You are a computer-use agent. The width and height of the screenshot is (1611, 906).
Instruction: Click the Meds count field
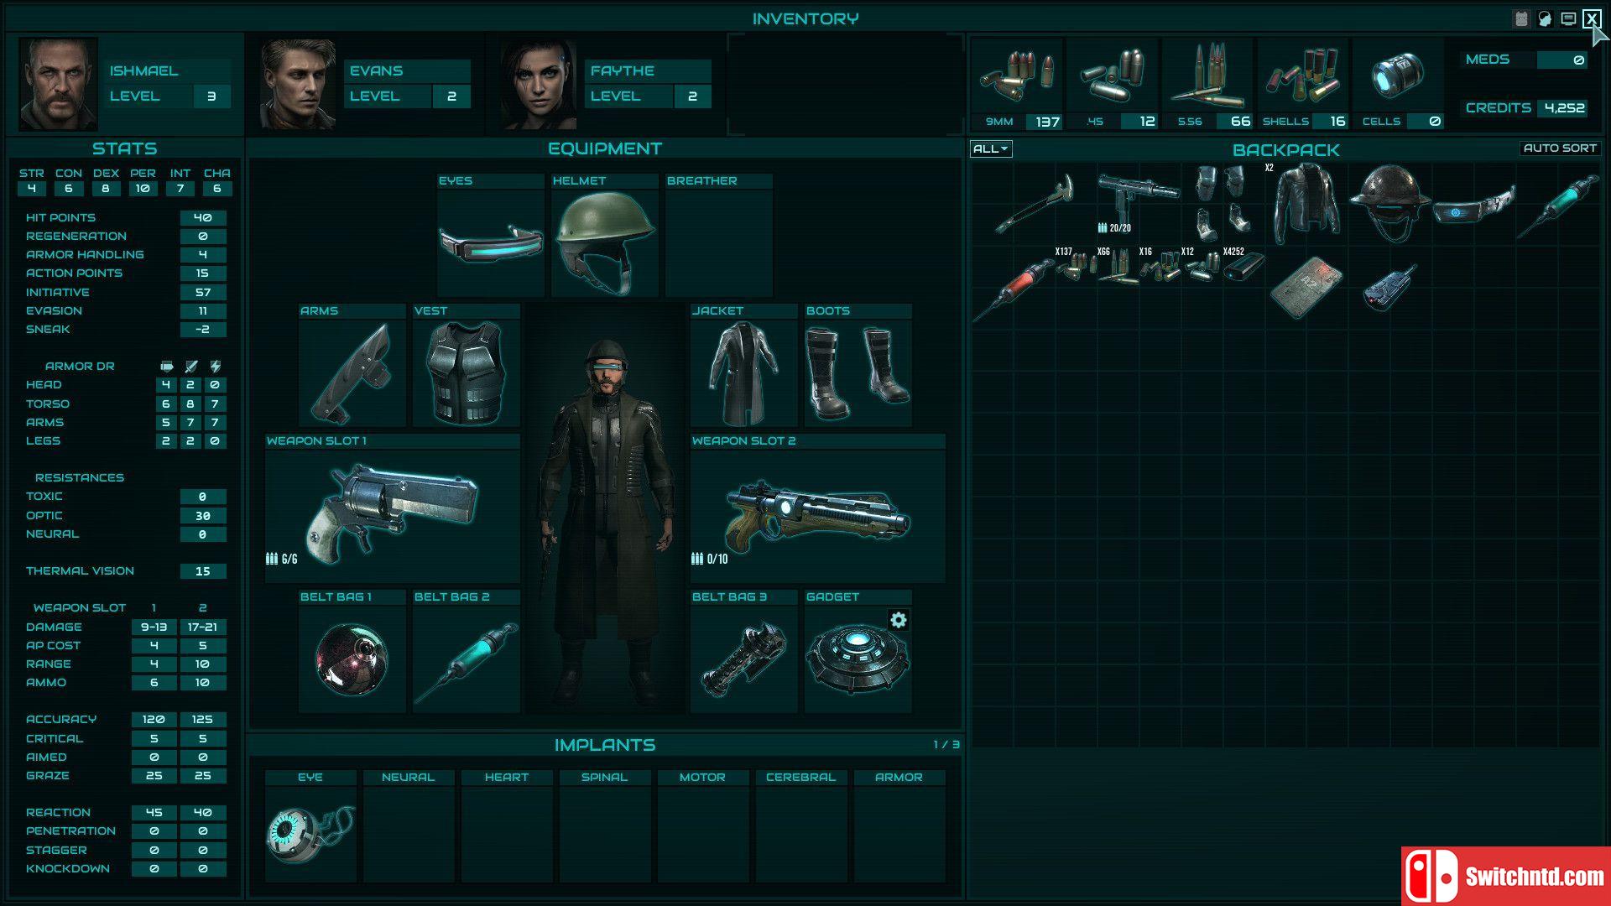pos(1561,60)
